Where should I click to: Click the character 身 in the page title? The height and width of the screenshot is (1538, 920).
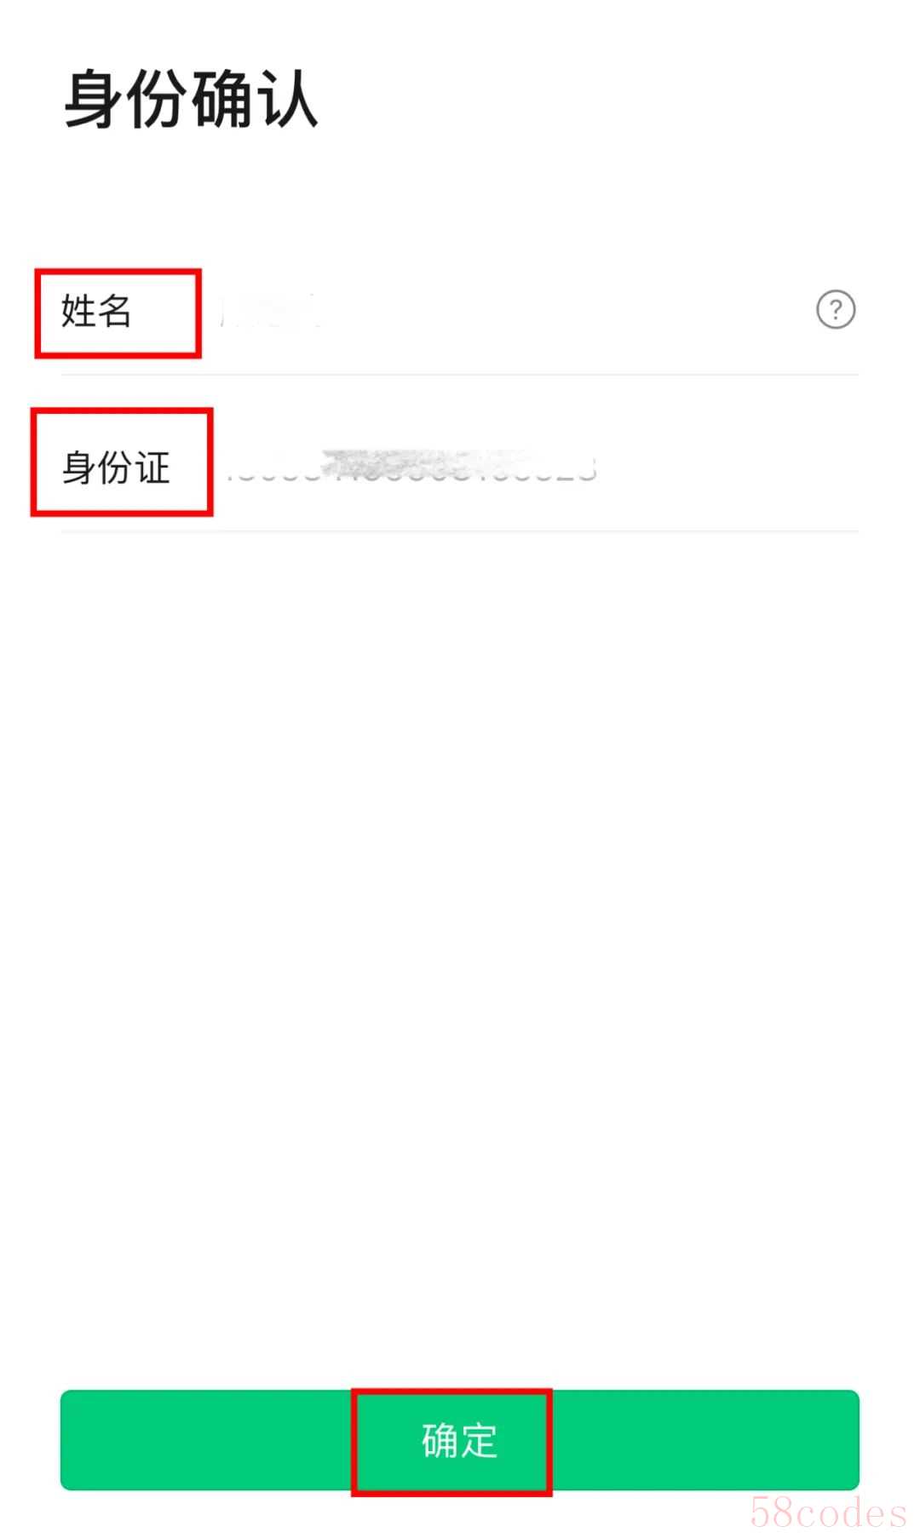(95, 100)
